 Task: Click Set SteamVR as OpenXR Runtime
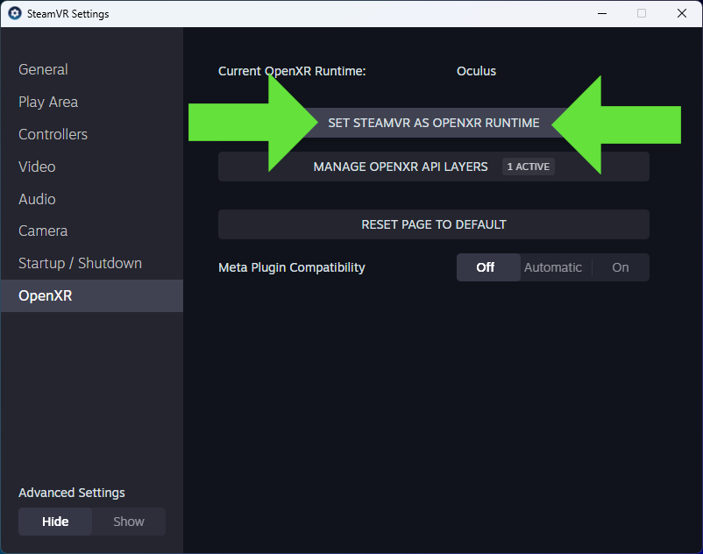434,124
